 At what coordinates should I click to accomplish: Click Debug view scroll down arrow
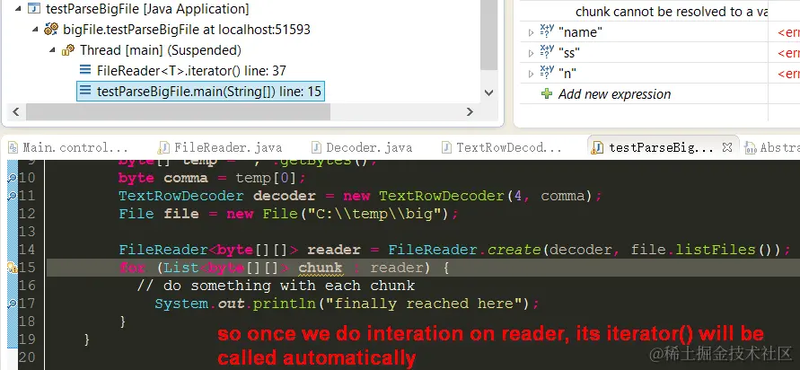click(488, 92)
